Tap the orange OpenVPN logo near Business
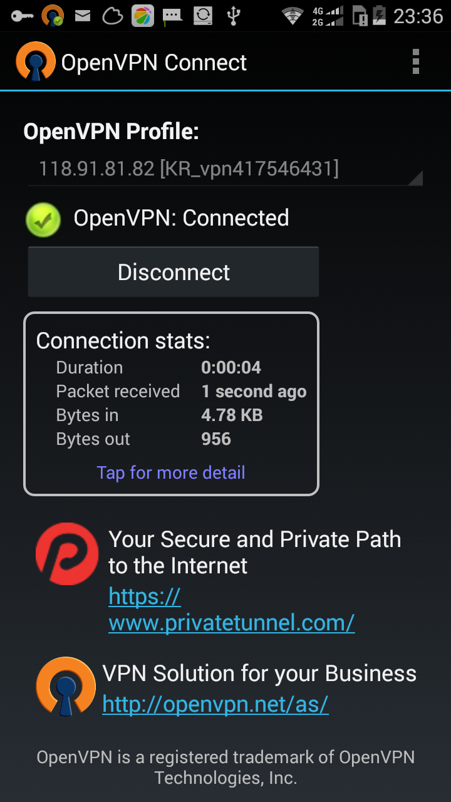Image resolution: width=451 pixels, height=802 pixels. pos(66,687)
